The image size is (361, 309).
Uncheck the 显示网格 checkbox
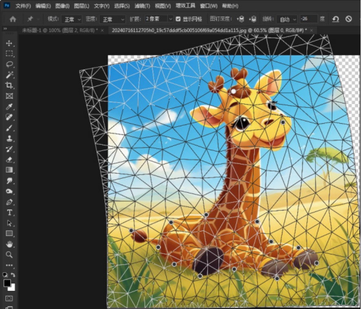point(178,19)
